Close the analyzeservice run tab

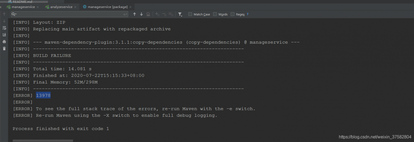pyautogui.click(x=75, y=7)
